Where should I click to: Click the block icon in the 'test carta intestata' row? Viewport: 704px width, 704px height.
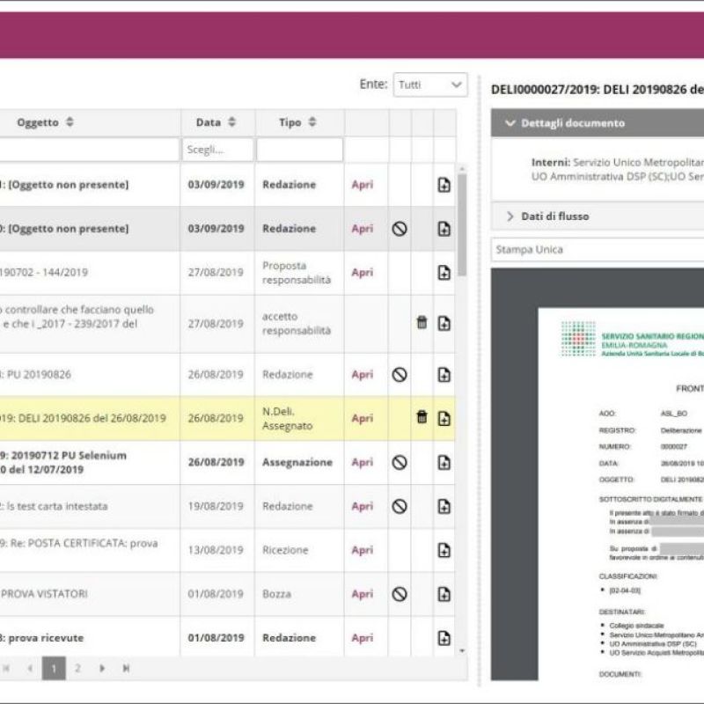click(400, 506)
